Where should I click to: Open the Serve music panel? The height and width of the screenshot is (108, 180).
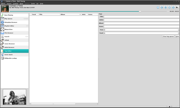click(14, 55)
